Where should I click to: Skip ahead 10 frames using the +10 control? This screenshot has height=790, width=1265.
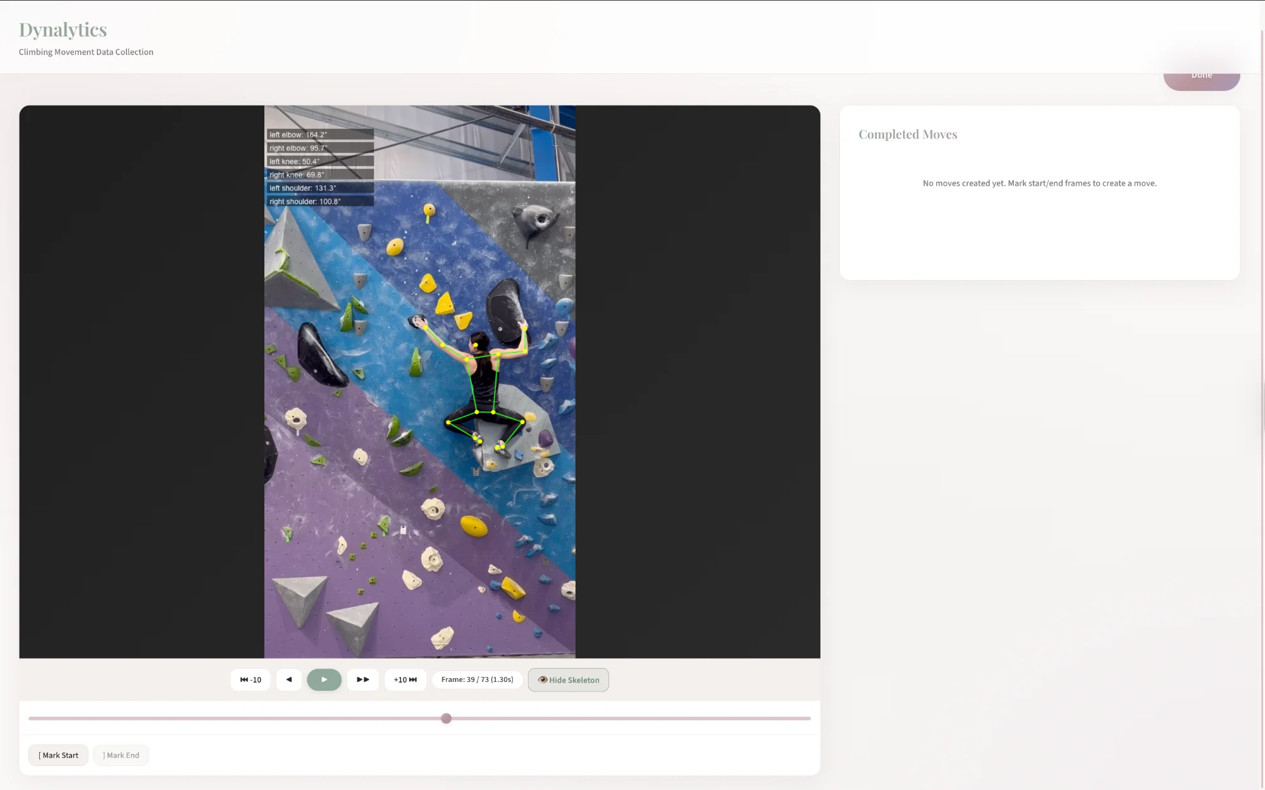pyautogui.click(x=405, y=679)
